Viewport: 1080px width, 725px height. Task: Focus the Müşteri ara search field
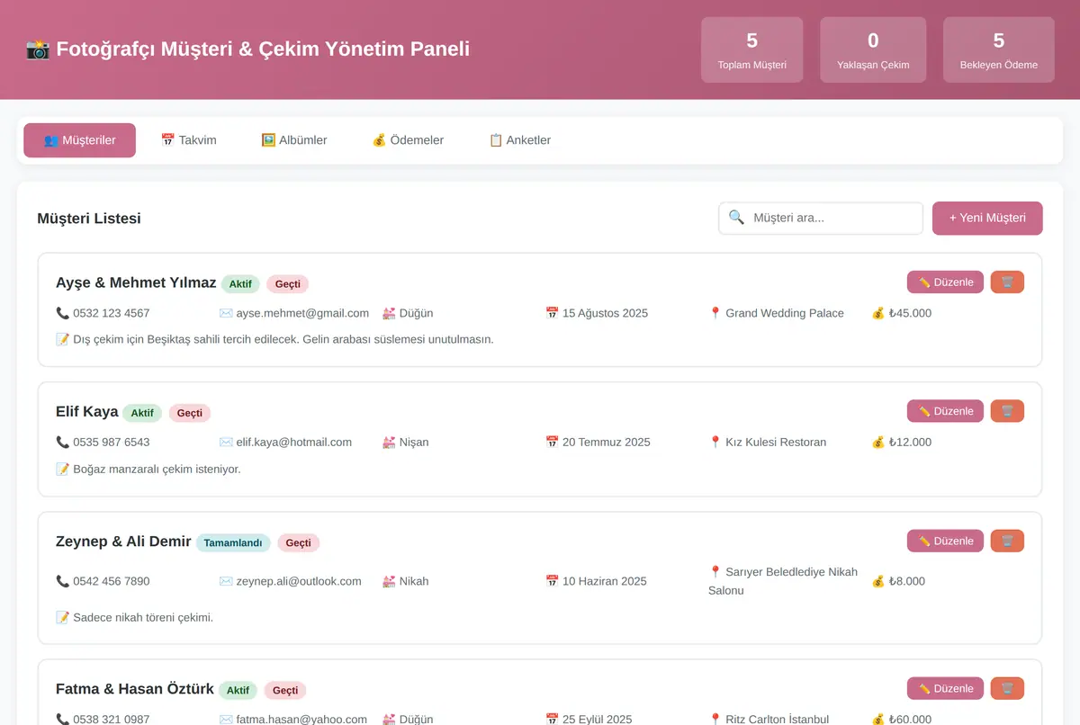click(x=821, y=218)
